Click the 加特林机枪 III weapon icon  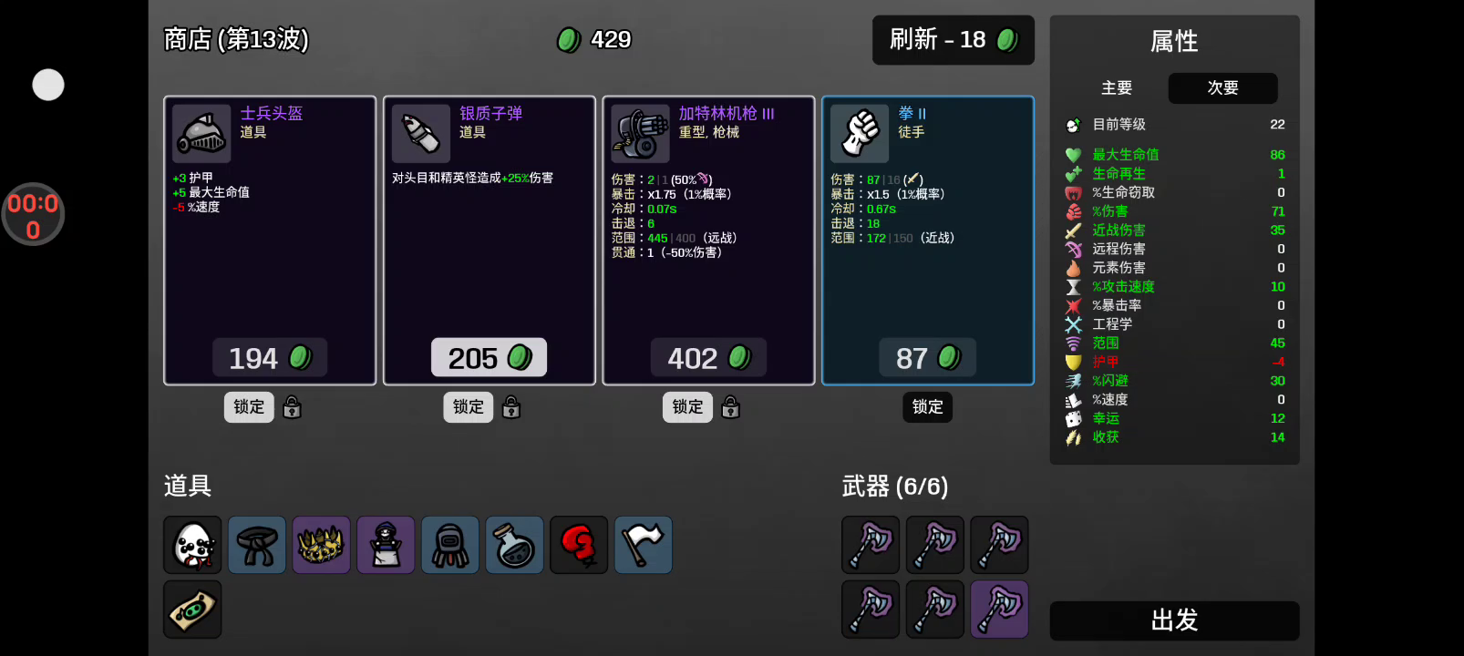pyautogui.click(x=640, y=134)
